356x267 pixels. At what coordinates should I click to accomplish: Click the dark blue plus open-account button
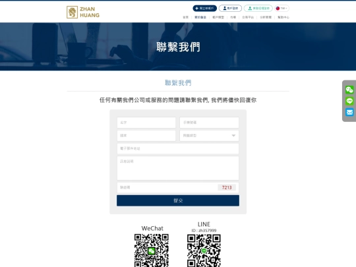pyautogui.click(x=204, y=9)
